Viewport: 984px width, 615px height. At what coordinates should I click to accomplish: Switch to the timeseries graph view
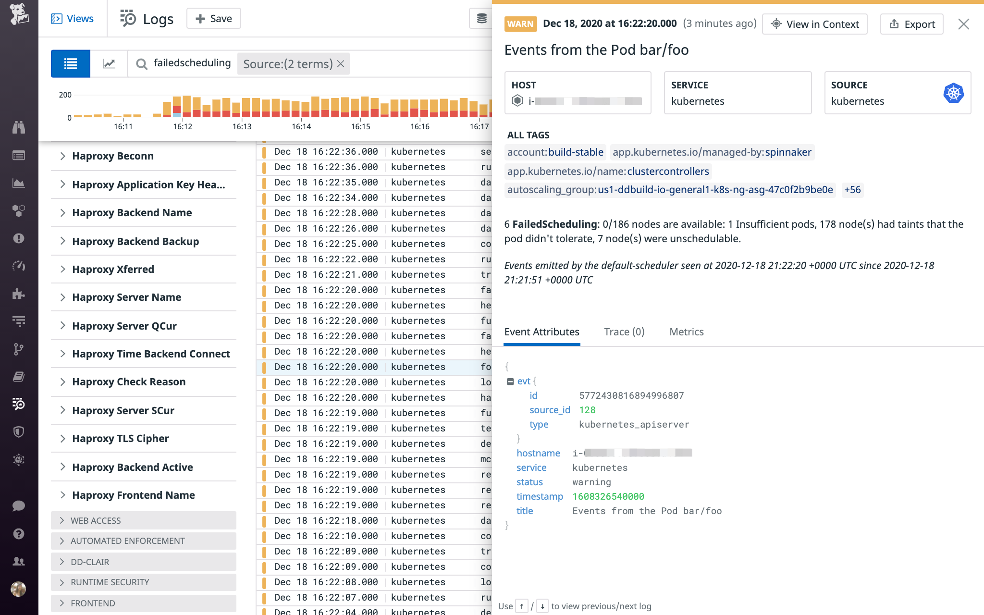pos(109,63)
